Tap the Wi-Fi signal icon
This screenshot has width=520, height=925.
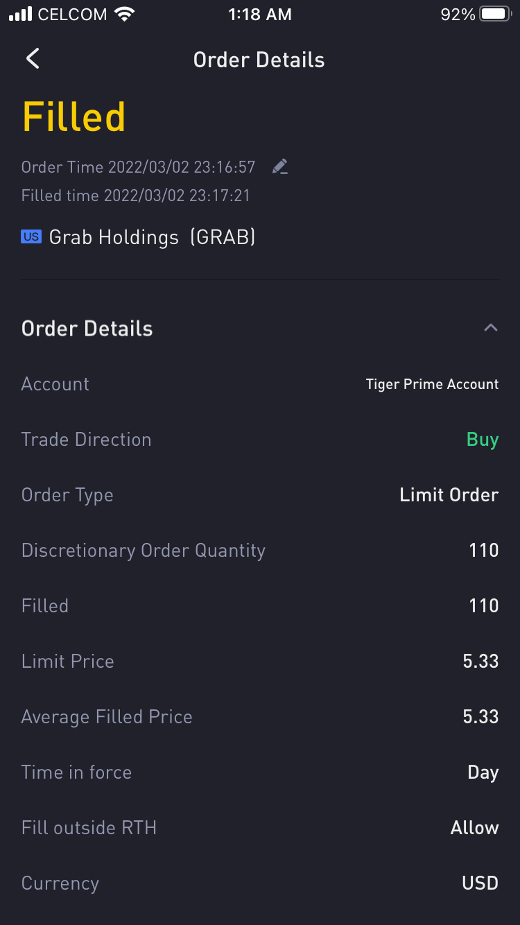click(125, 15)
